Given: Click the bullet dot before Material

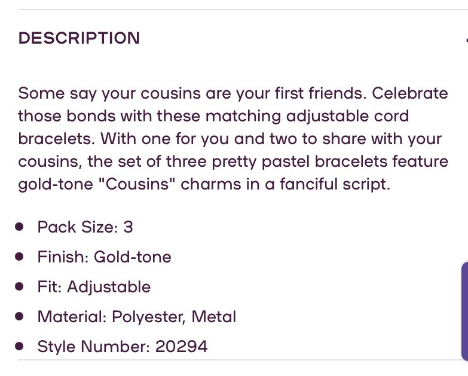Looking at the screenshot, I should tap(20, 317).
